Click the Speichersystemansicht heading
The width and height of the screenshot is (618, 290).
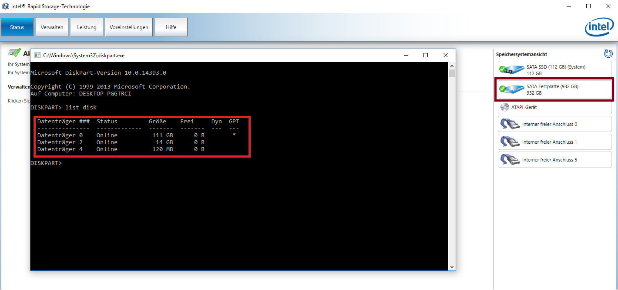(x=521, y=54)
